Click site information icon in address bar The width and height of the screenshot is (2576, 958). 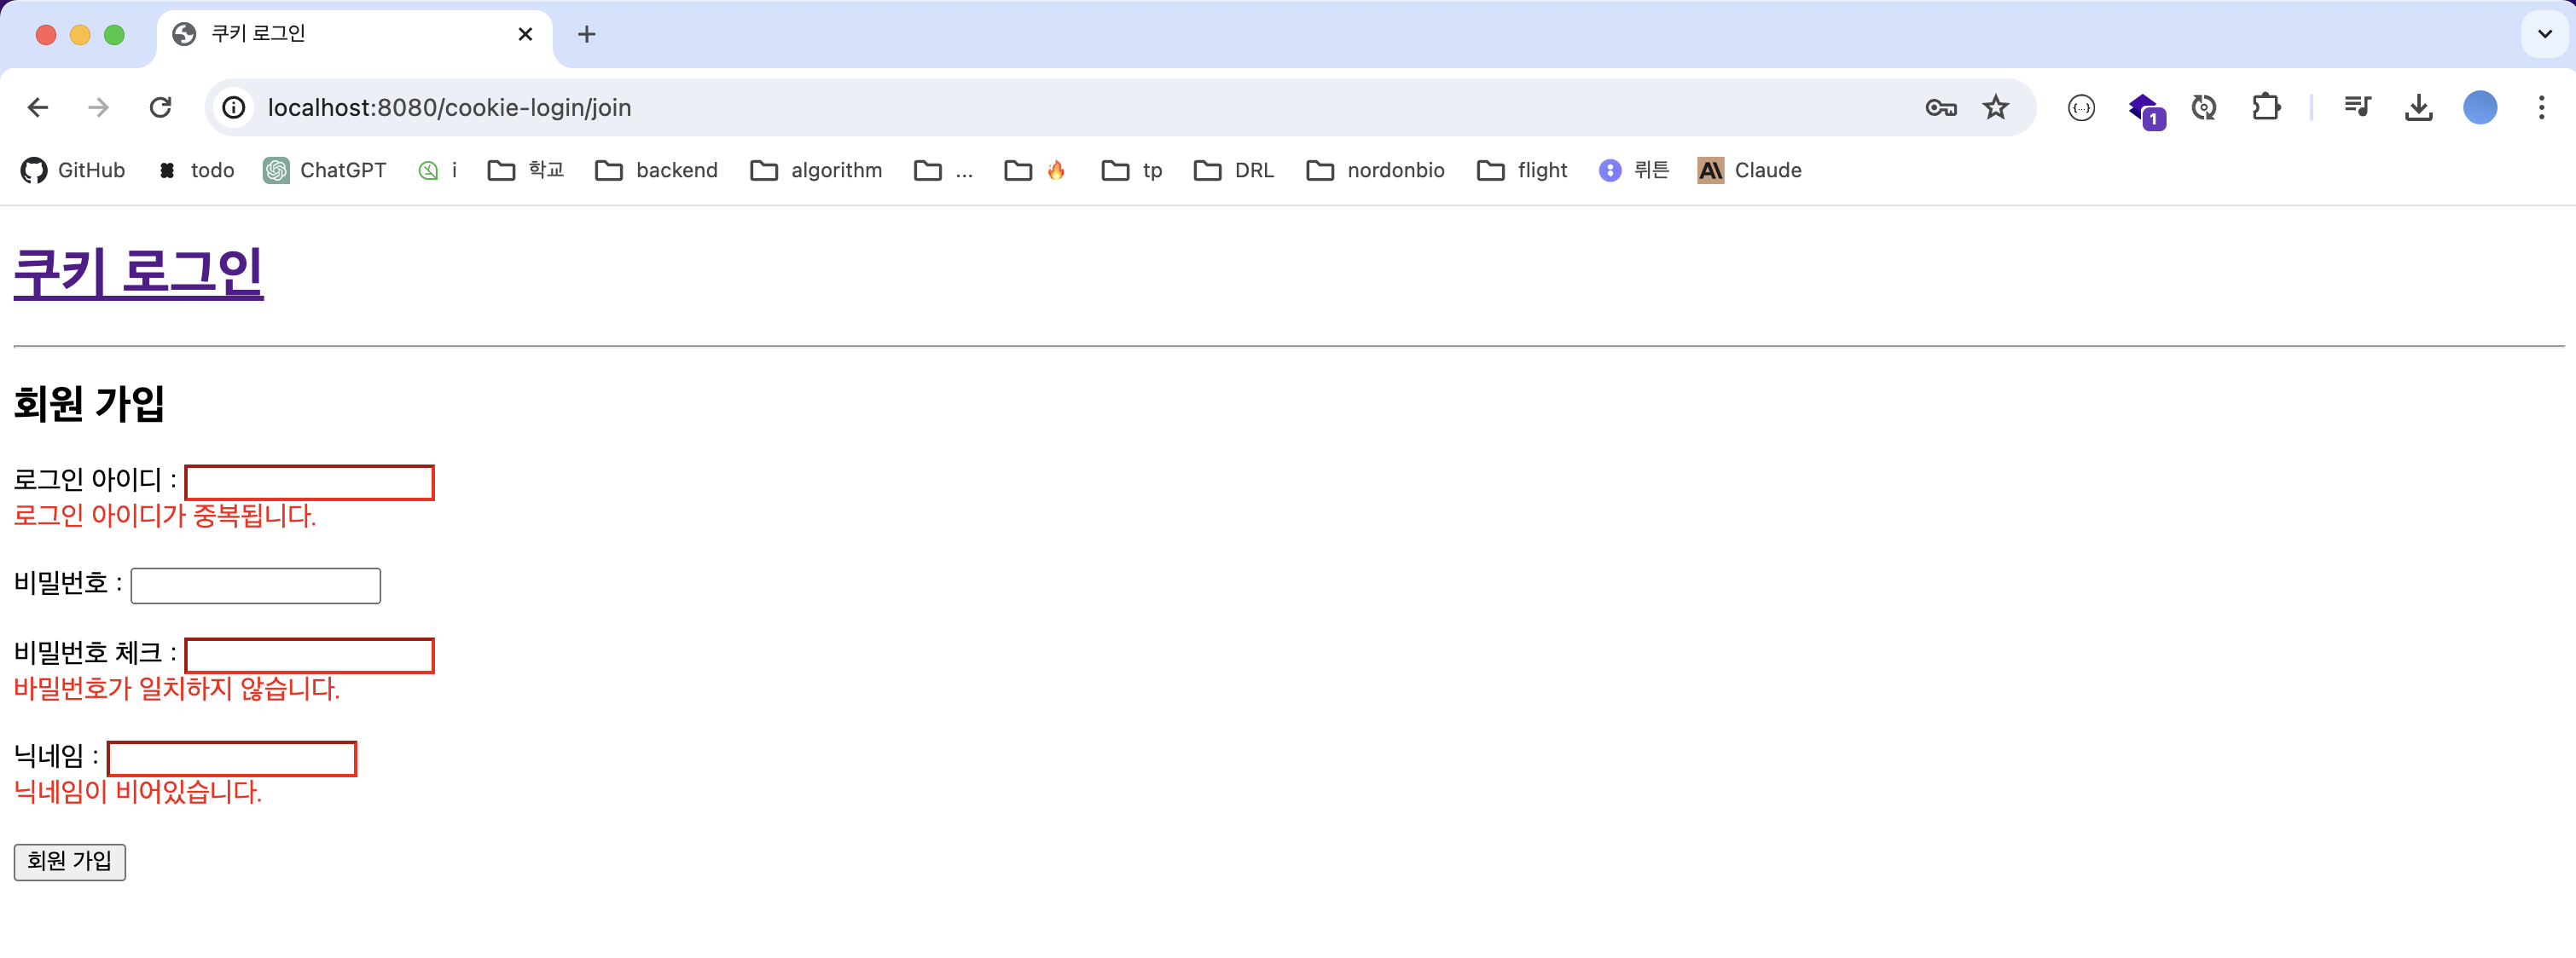(234, 107)
